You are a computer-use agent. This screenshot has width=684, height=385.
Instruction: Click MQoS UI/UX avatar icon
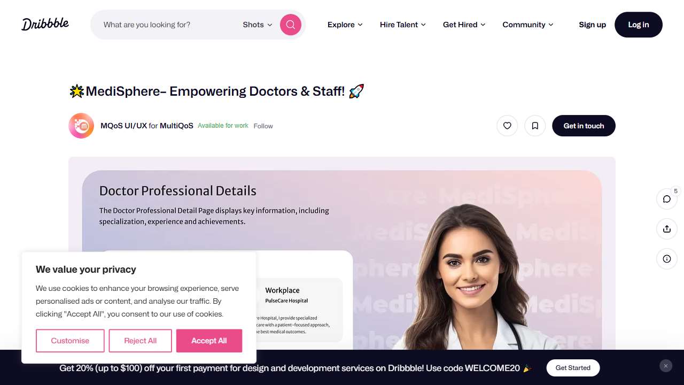(81, 126)
